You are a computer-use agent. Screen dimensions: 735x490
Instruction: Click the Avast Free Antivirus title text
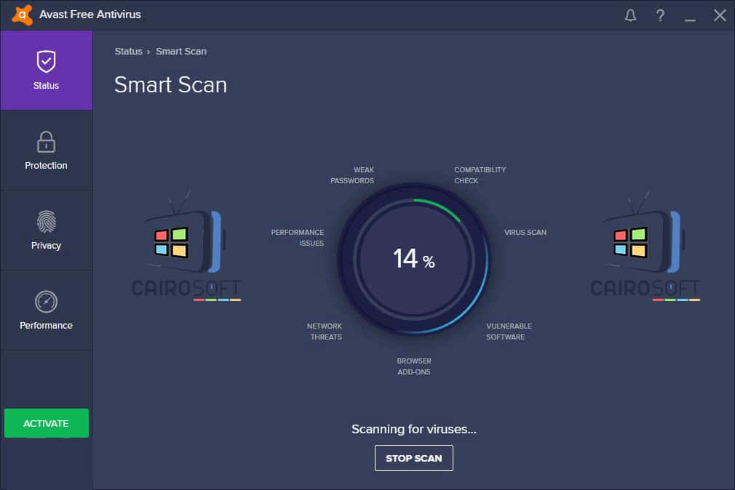90,15
